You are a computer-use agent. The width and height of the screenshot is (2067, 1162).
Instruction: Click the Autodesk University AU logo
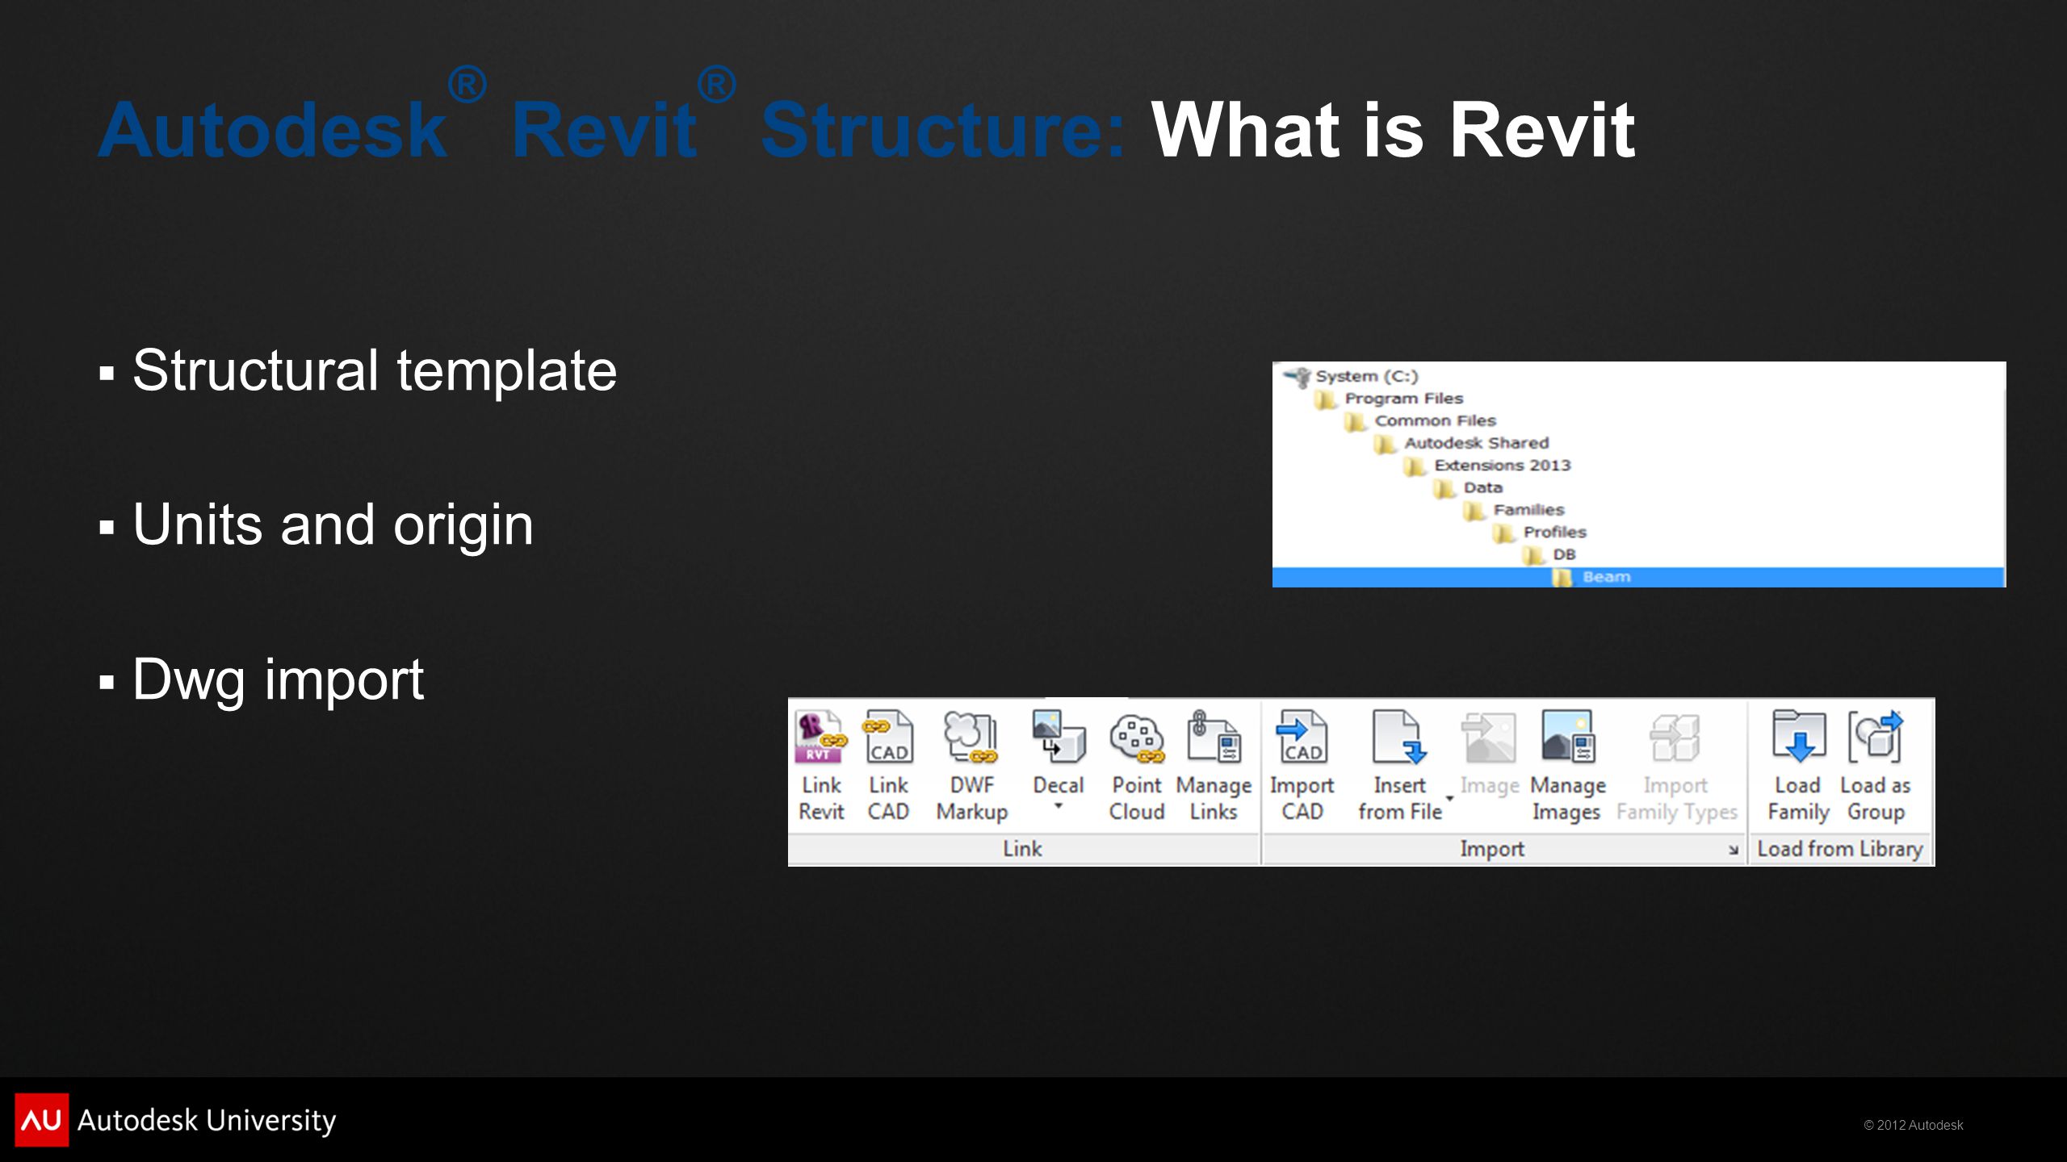(41, 1120)
